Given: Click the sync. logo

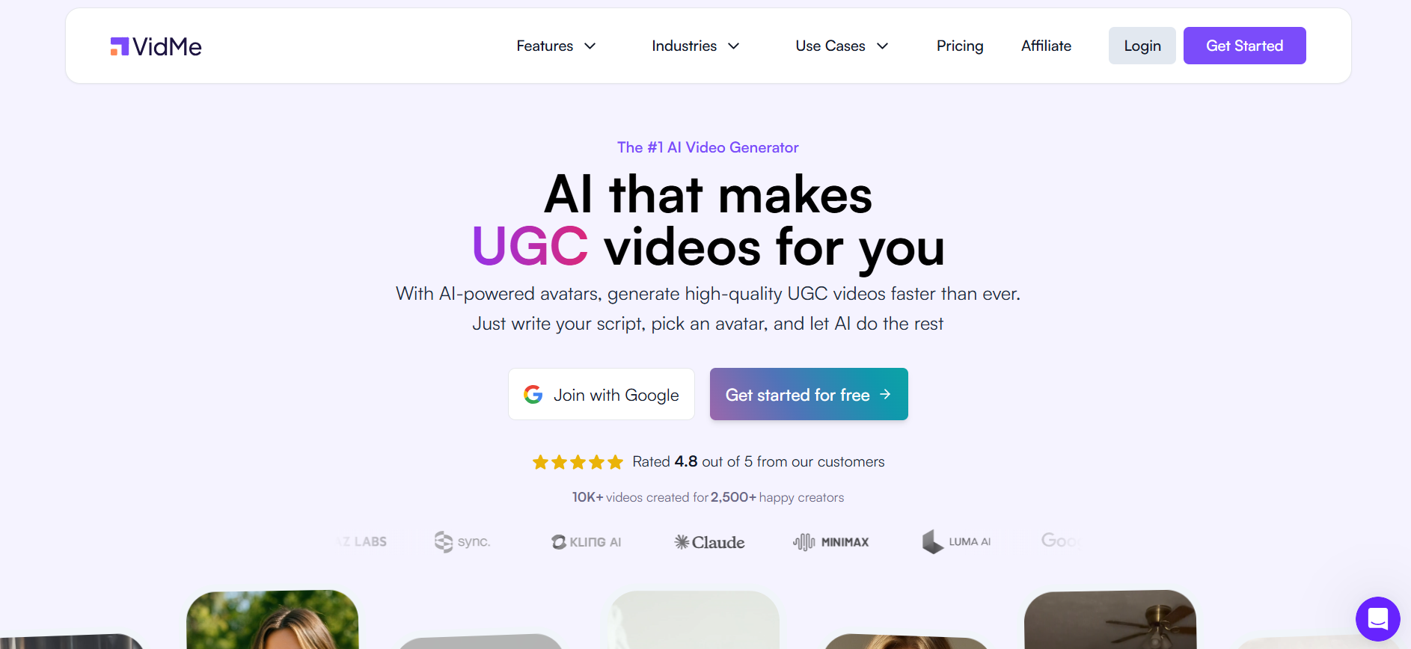Looking at the screenshot, I should (x=462, y=541).
